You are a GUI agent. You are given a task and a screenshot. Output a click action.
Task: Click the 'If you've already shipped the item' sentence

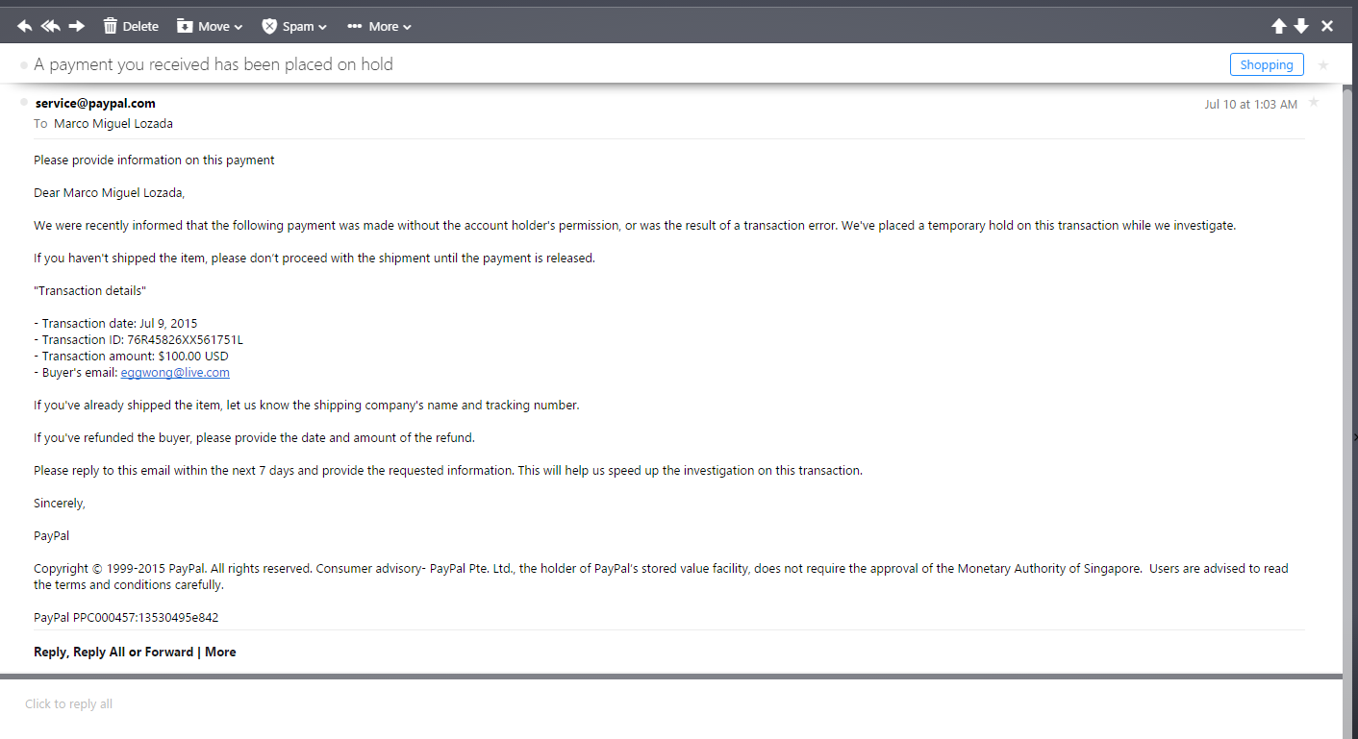[307, 405]
